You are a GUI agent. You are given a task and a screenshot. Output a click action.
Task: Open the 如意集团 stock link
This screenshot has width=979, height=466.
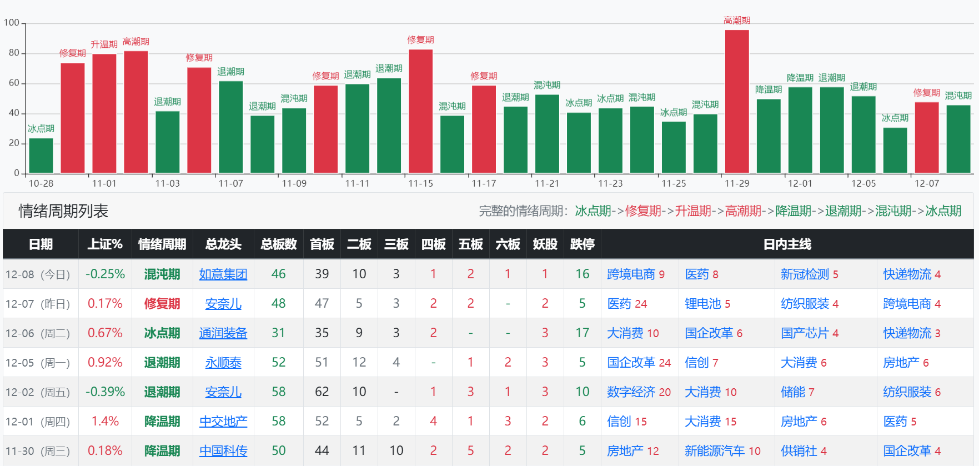pyautogui.click(x=223, y=274)
